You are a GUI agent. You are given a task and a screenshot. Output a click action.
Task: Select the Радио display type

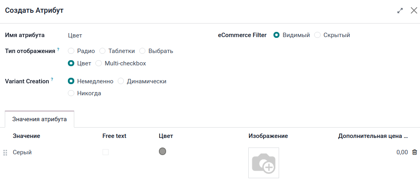pyautogui.click(x=71, y=51)
